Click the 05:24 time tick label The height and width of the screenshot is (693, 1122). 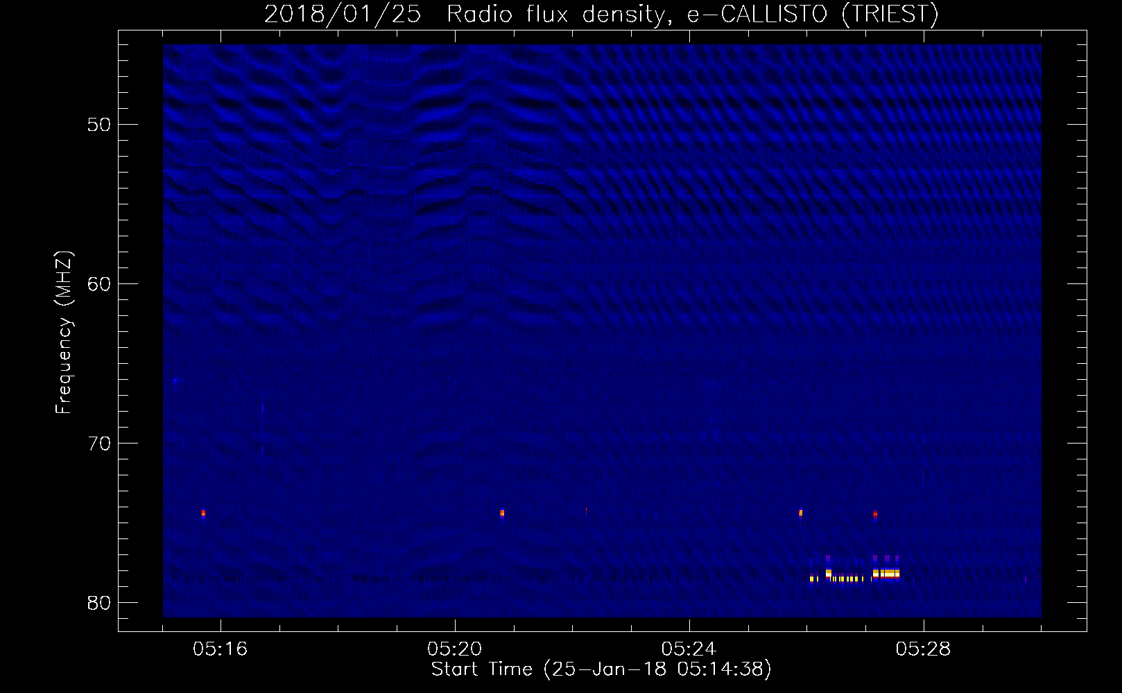pos(689,649)
